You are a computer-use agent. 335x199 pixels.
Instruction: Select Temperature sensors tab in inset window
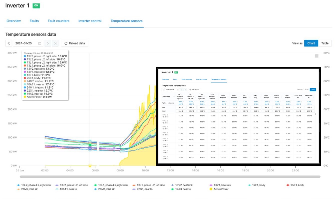(x=219, y=79)
